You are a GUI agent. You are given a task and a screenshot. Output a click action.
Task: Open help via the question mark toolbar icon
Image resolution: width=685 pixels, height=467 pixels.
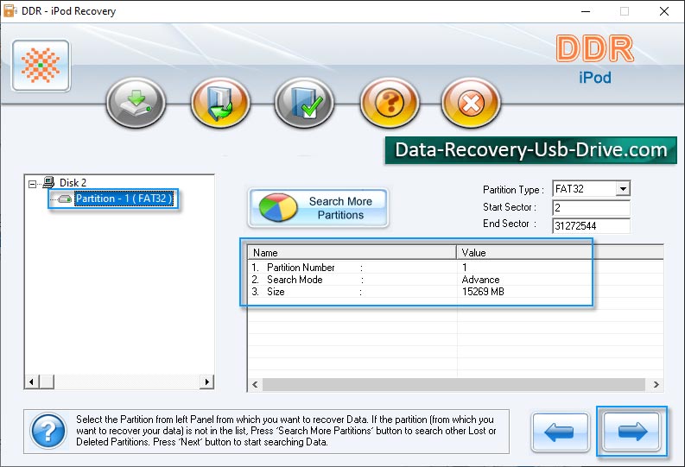[390, 103]
